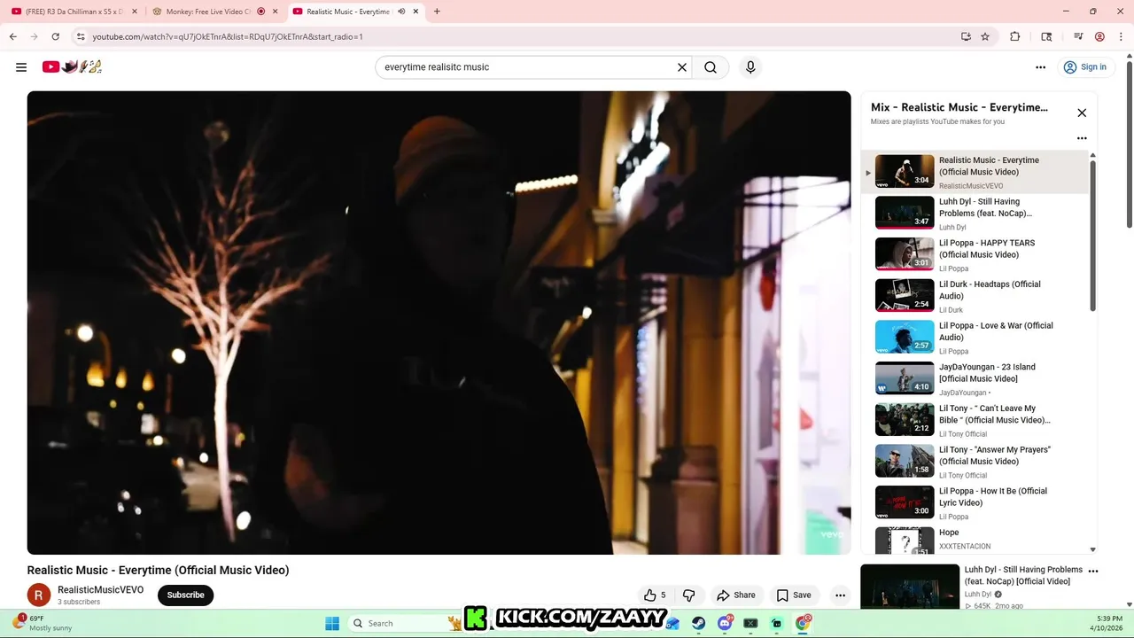
Task: Save the video to a playlist
Action: [x=794, y=595]
